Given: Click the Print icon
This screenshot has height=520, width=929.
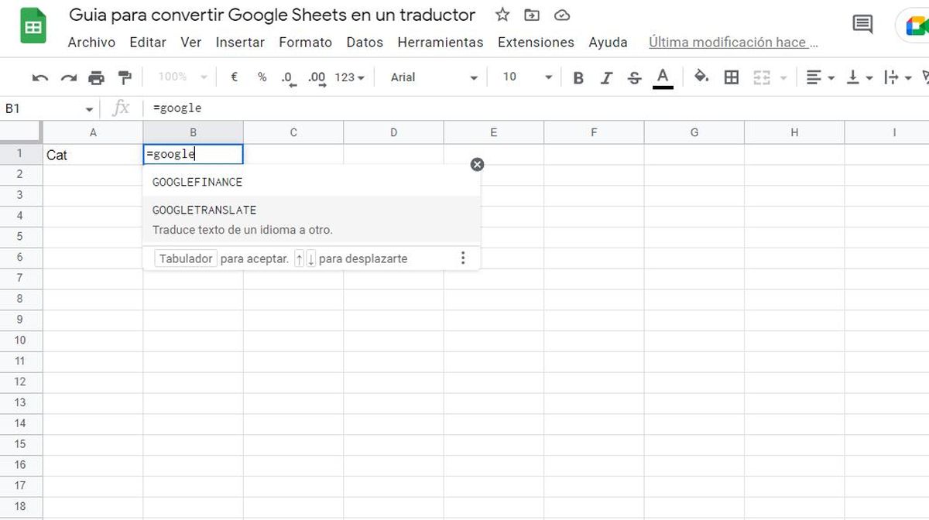Looking at the screenshot, I should coord(96,77).
